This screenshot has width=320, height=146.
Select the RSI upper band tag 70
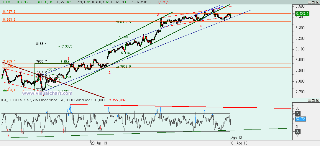click(298, 114)
